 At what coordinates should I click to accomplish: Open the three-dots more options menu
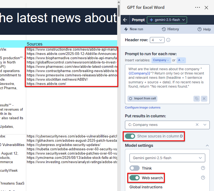[x=197, y=8]
